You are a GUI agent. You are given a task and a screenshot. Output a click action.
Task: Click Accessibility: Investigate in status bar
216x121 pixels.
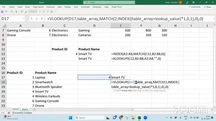[x=22, y=113]
